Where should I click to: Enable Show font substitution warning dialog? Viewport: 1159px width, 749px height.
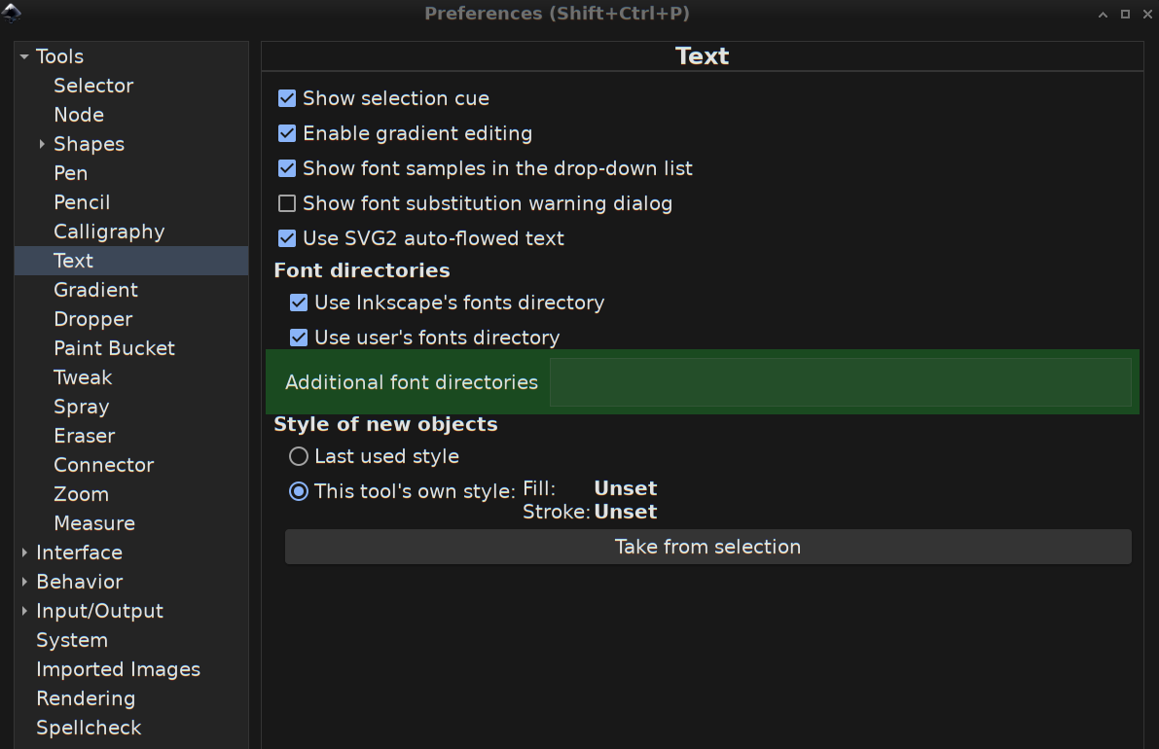(287, 203)
